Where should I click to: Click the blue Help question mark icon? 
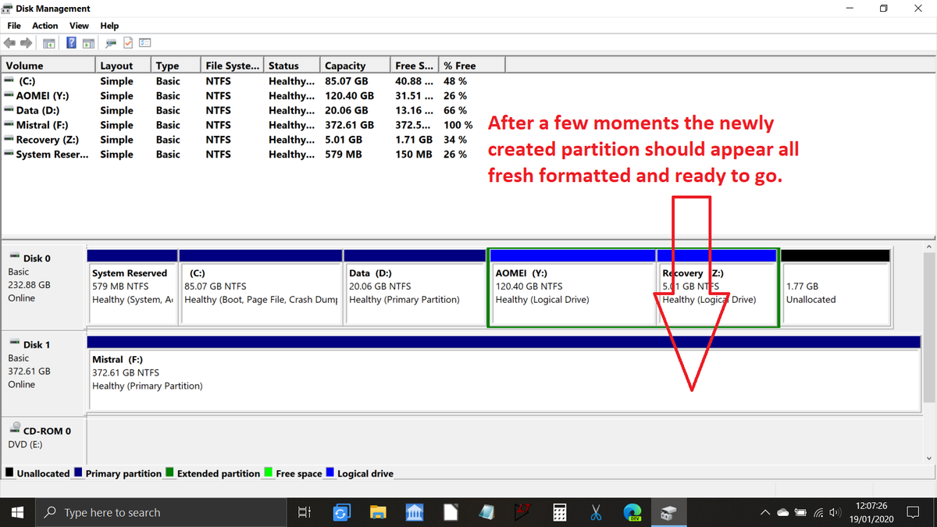click(71, 43)
